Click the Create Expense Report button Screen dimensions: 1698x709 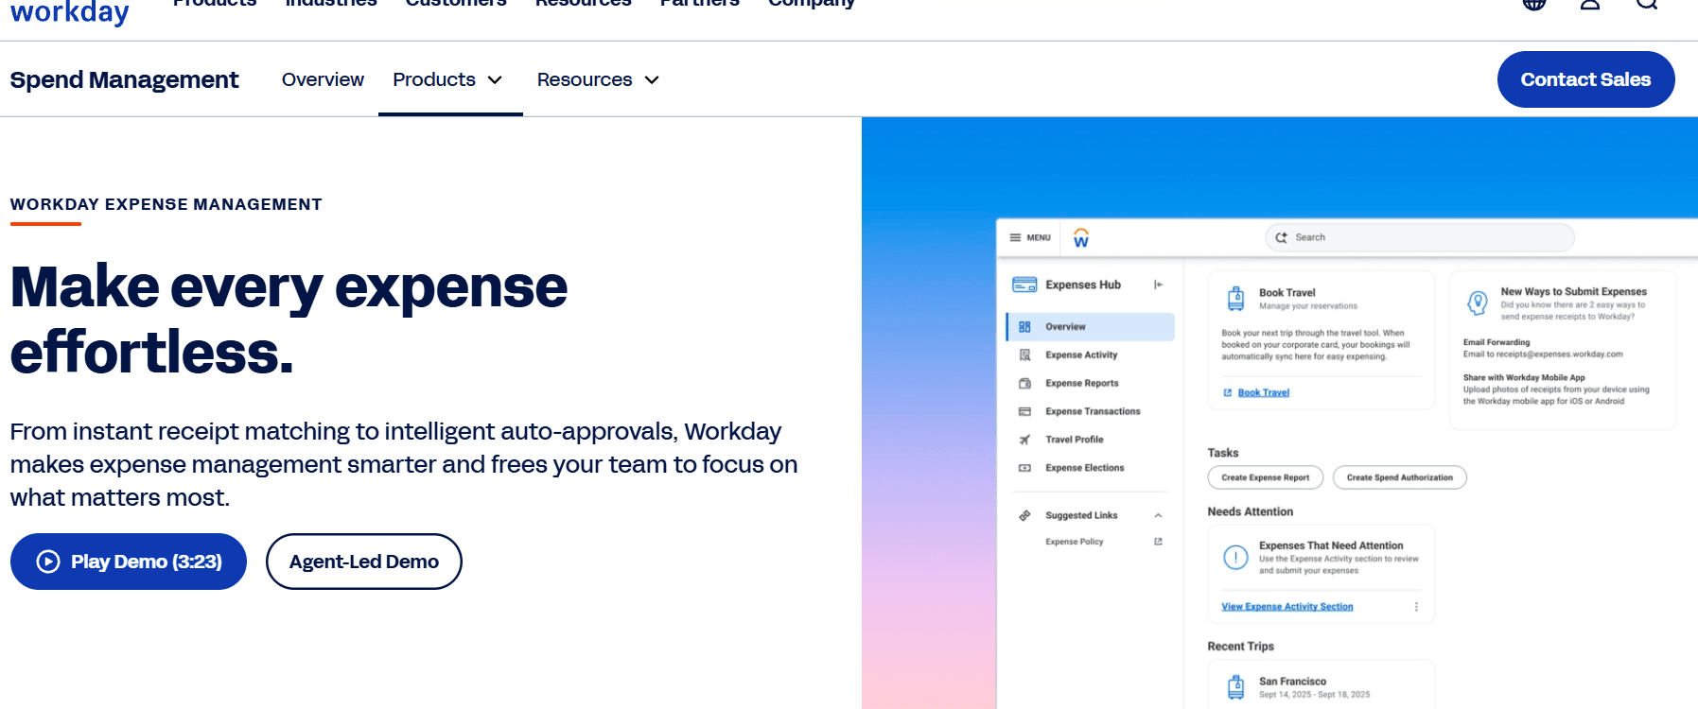1266,477
